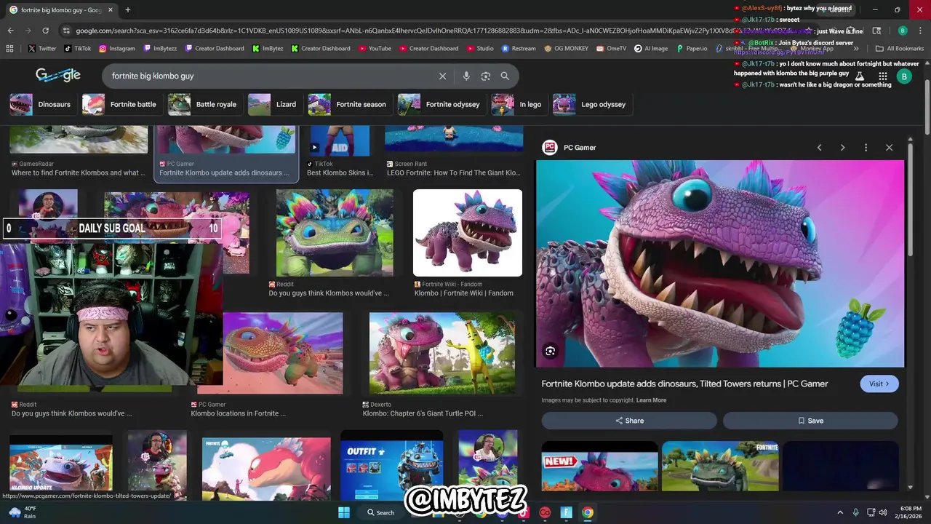Open a new browser tab

(128, 10)
